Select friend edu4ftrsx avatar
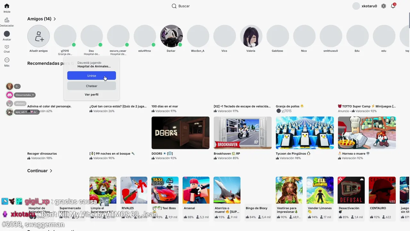 pyautogui.click(x=145, y=36)
